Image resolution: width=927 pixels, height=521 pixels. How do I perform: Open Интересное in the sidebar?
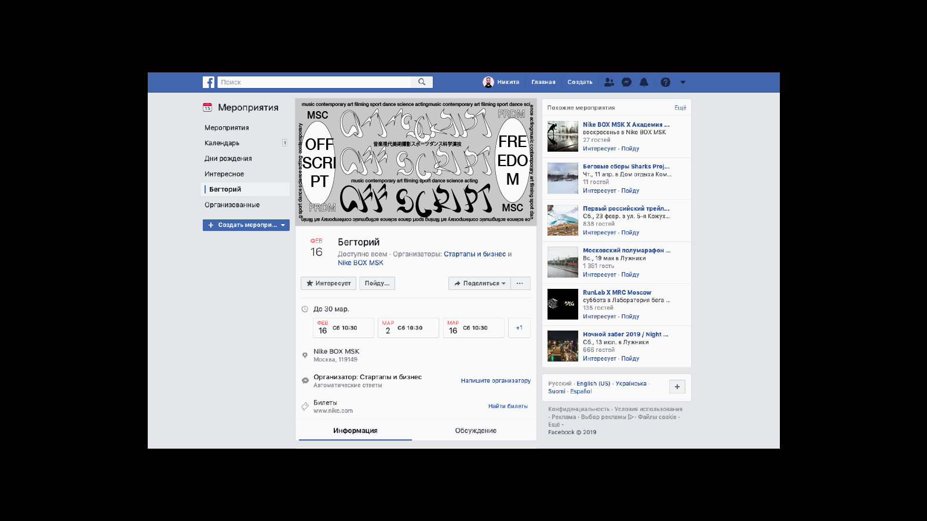point(224,174)
